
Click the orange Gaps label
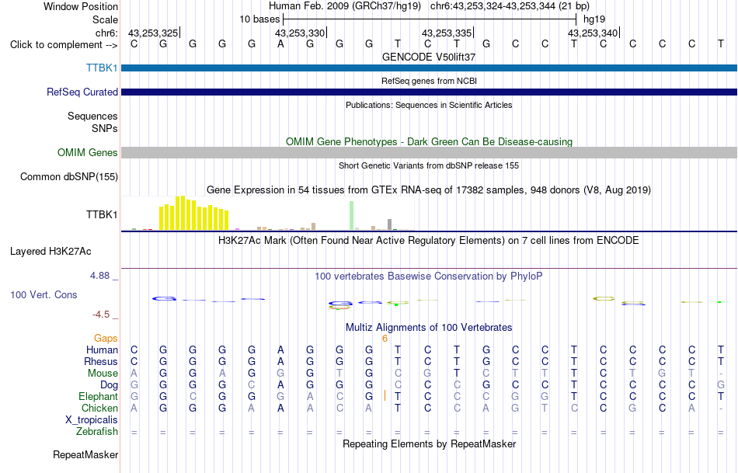(x=106, y=338)
